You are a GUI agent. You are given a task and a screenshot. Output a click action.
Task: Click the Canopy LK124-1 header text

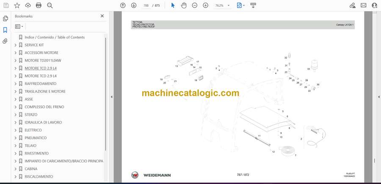tap(344, 25)
